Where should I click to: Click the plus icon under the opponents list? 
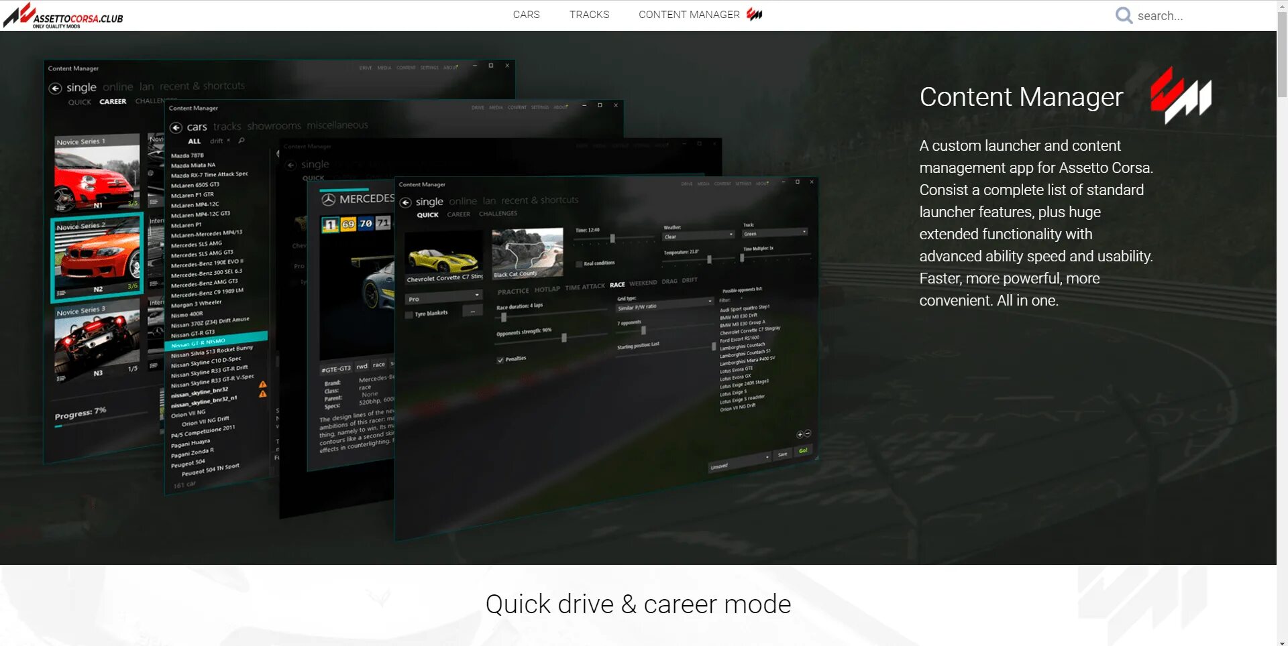click(800, 435)
